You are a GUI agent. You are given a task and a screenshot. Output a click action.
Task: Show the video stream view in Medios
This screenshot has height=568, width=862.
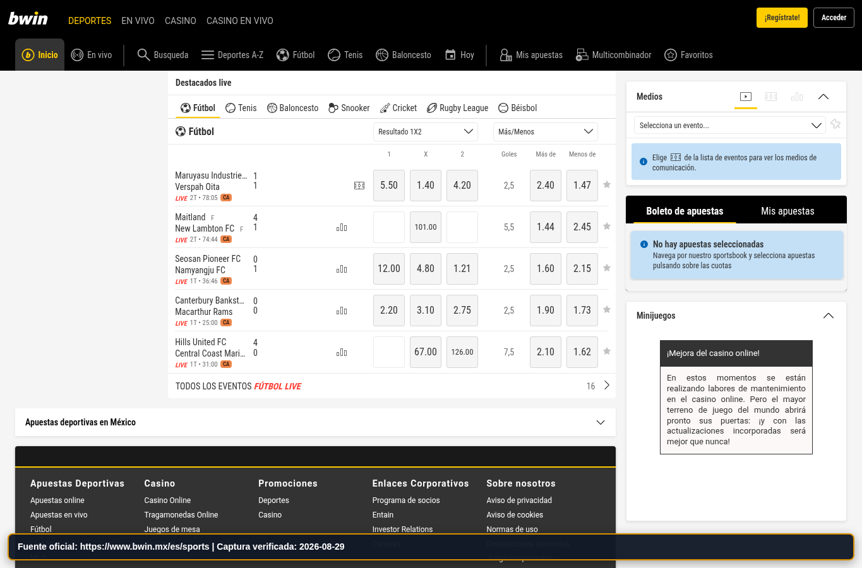click(x=746, y=97)
